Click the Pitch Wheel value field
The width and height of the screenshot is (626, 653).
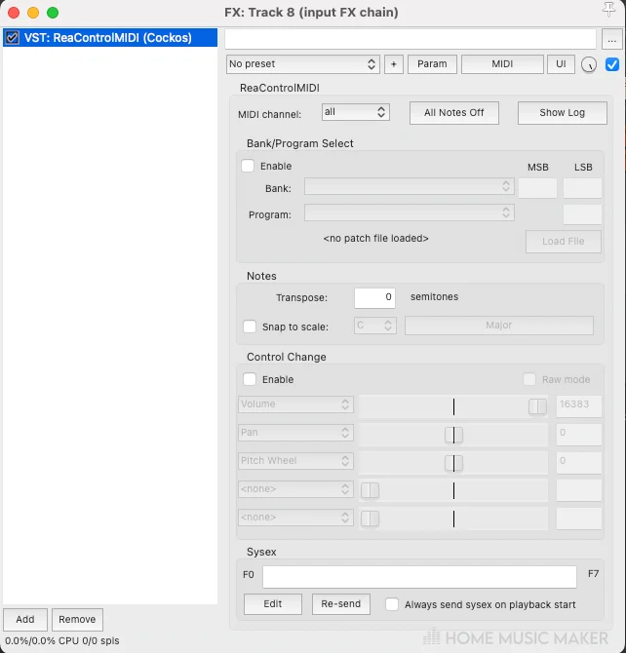pos(579,463)
